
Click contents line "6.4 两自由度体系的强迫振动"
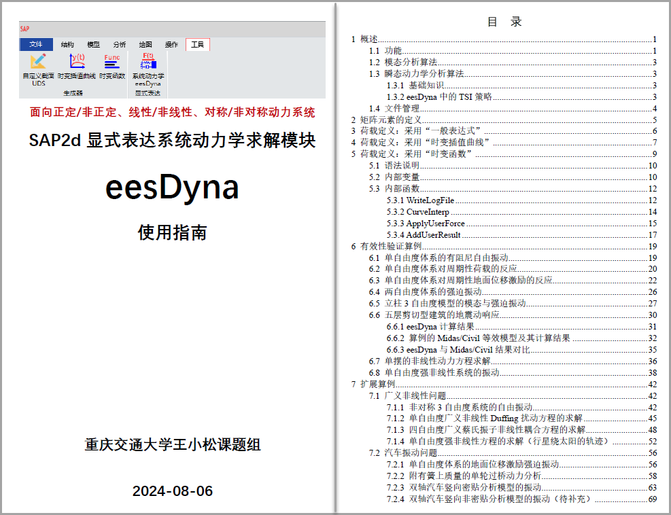point(513,291)
